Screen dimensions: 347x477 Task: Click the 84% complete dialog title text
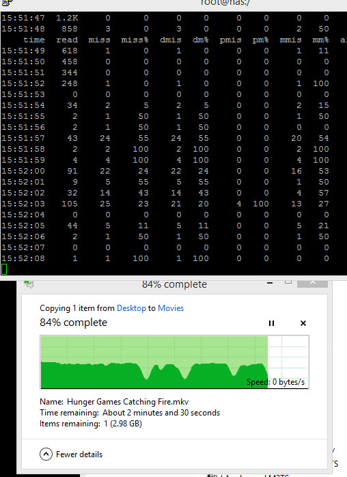tap(174, 284)
